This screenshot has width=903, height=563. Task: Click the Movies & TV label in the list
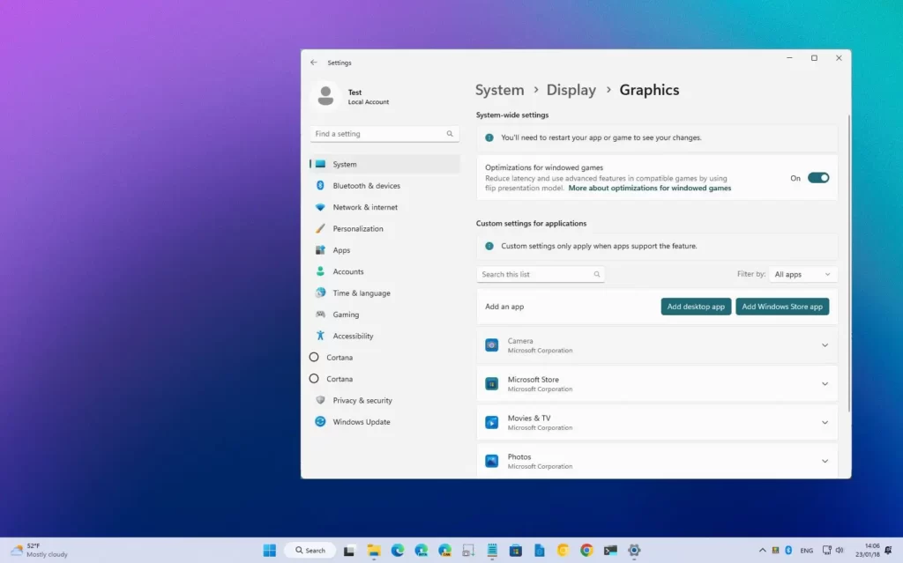coord(529,418)
